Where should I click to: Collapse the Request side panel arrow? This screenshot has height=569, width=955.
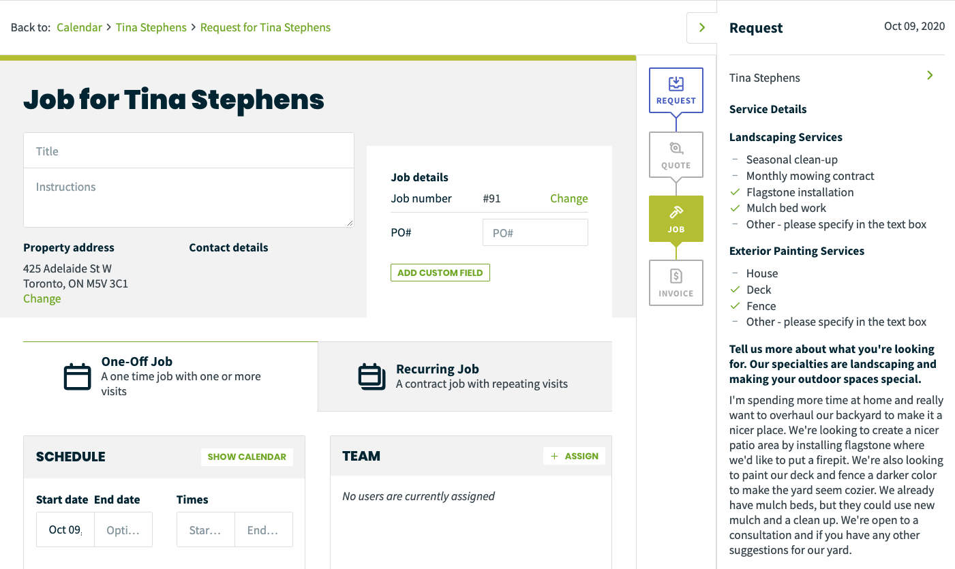coord(701,28)
